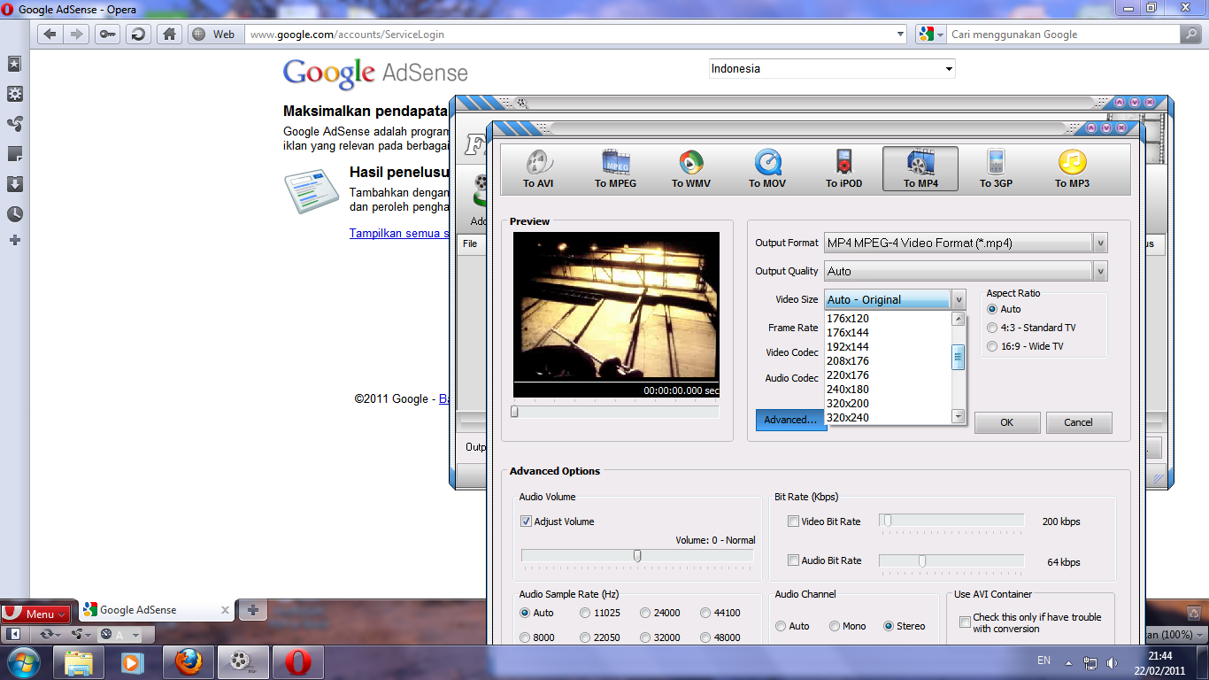The image size is (1209, 680).
Task: Open the File menu of the converter
Action: tap(470, 243)
